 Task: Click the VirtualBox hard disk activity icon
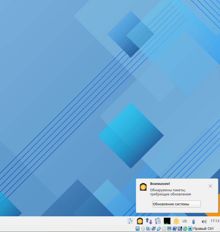[x=138, y=229]
